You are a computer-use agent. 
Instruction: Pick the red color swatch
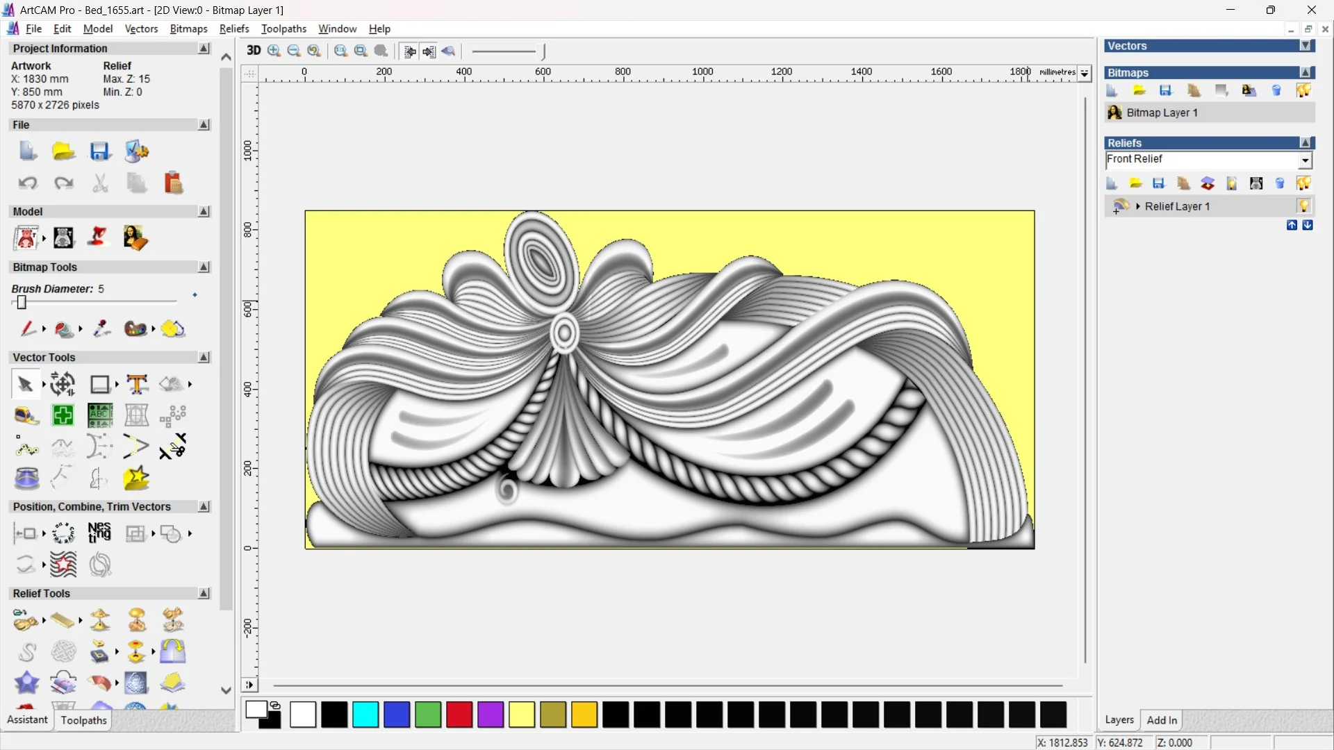tap(459, 715)
